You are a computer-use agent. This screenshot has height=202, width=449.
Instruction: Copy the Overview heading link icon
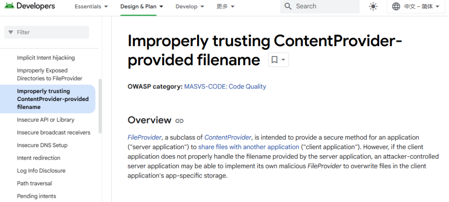[x=180, y=121]
